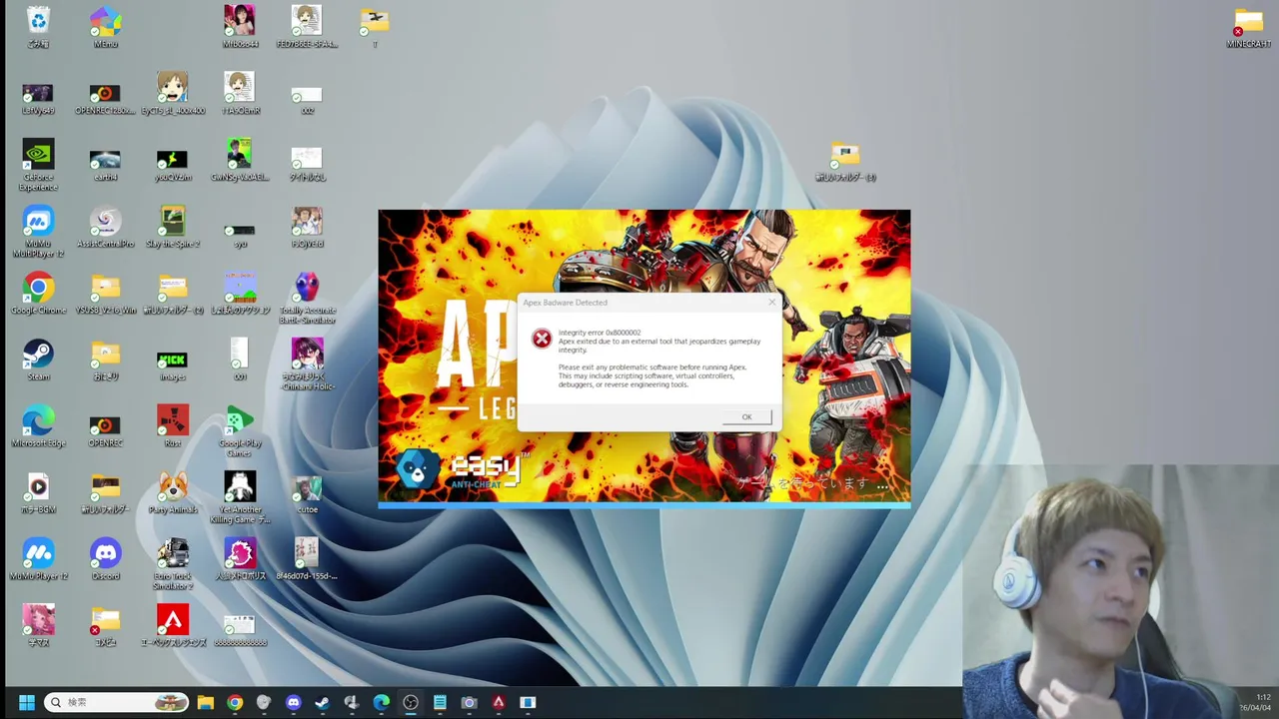Select the 人類メトロポリス desktop icon
1279x719 pixels.
(x=239, y=559)
